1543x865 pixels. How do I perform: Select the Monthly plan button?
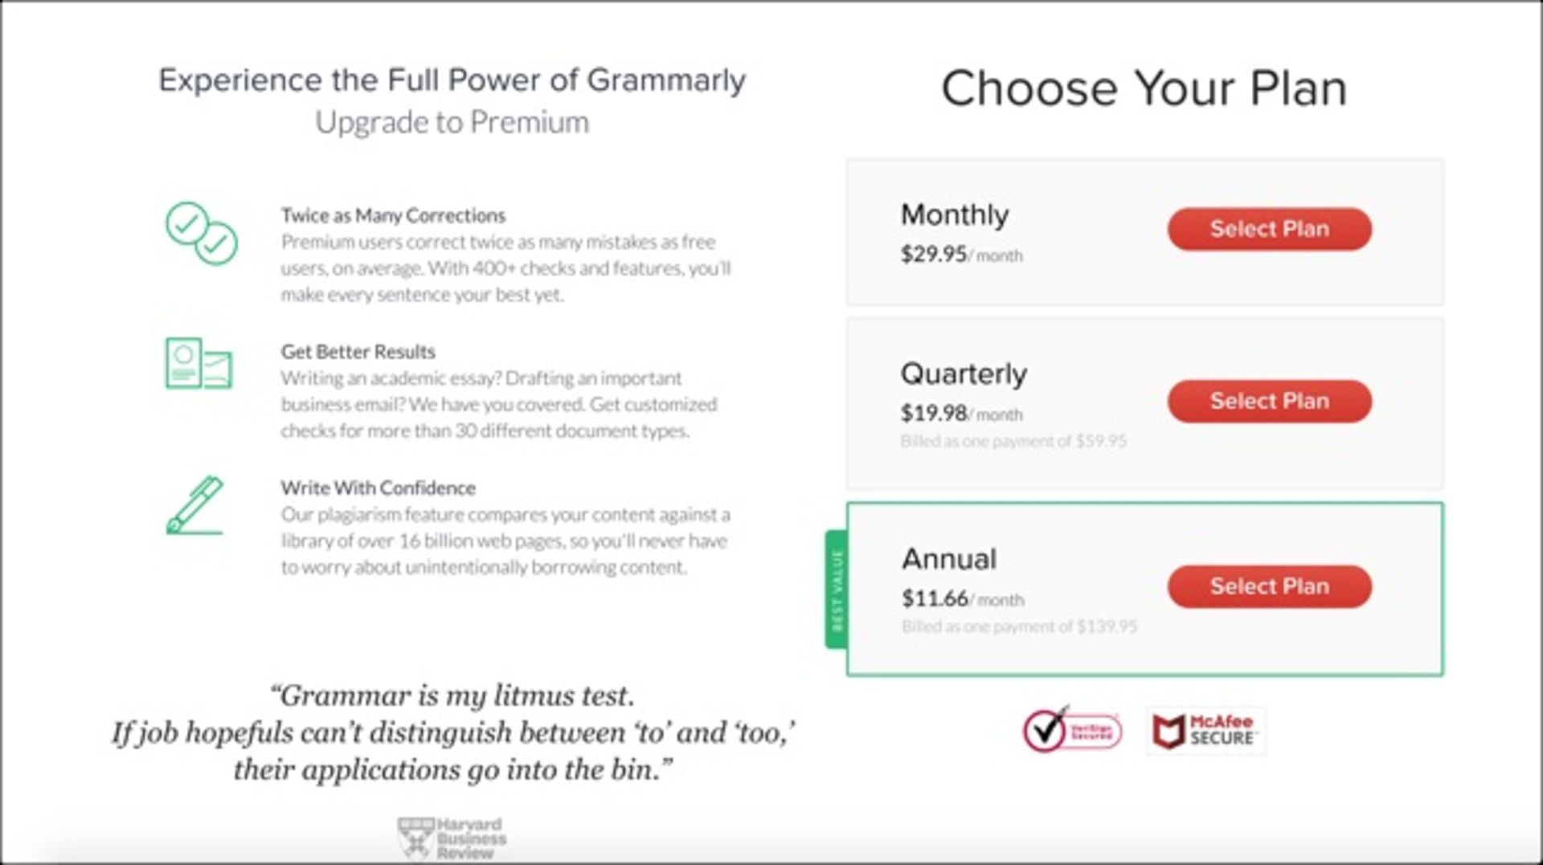(1269, 229)
